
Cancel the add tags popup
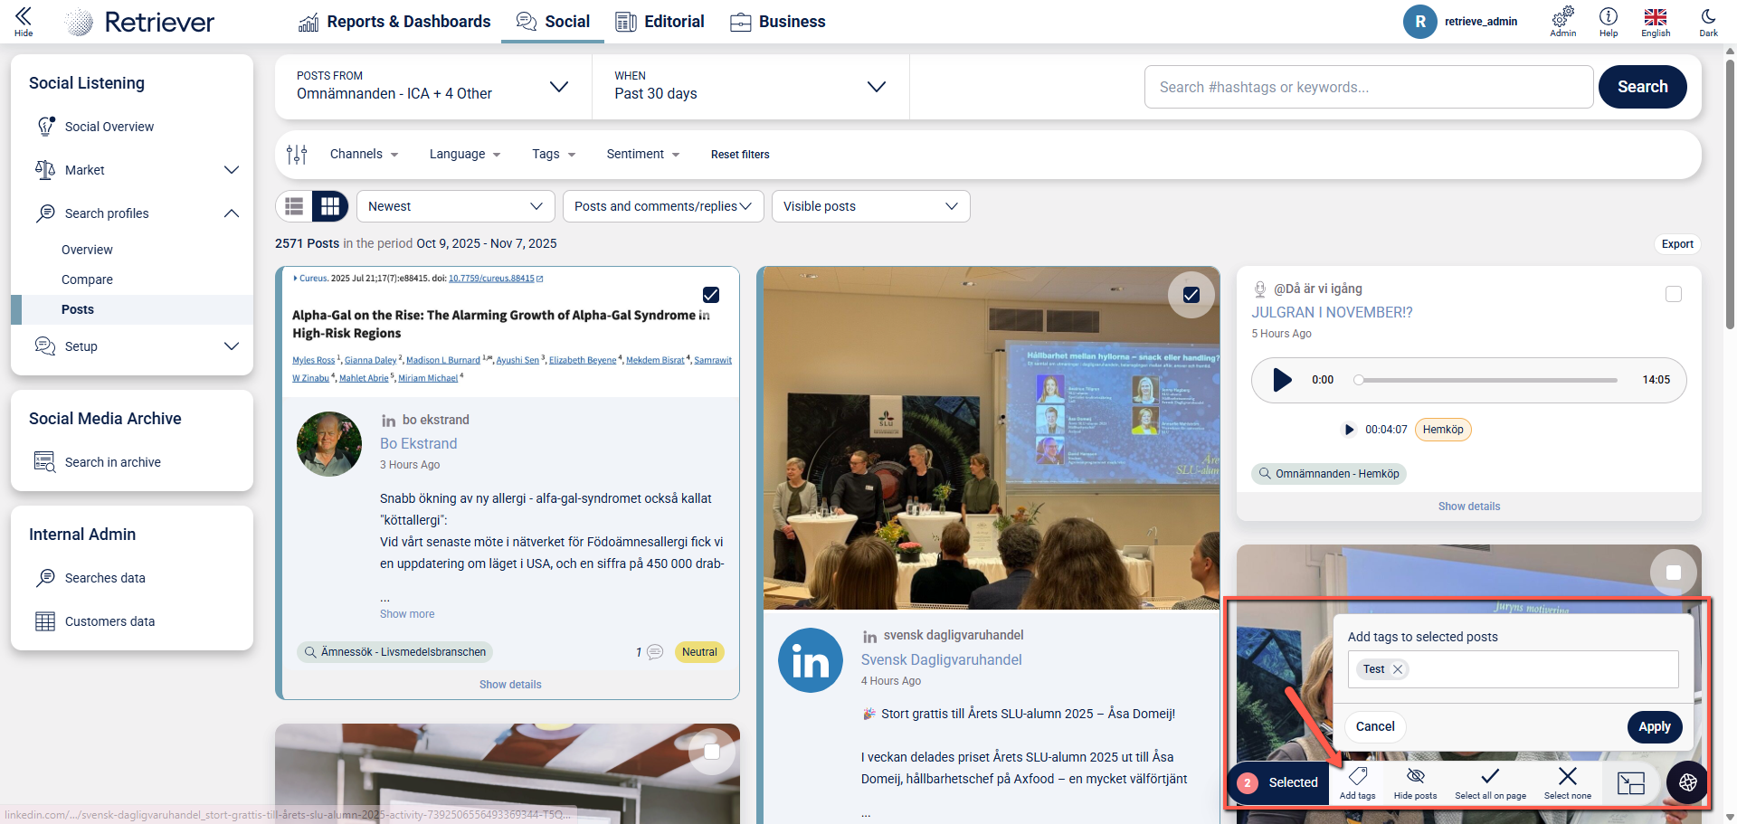(1375, 726)
